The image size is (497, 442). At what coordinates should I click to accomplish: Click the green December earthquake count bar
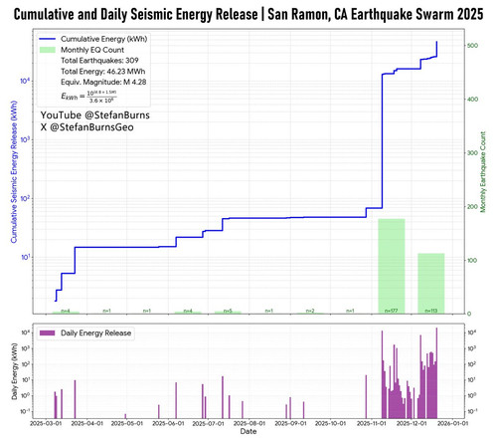(431, 284)
